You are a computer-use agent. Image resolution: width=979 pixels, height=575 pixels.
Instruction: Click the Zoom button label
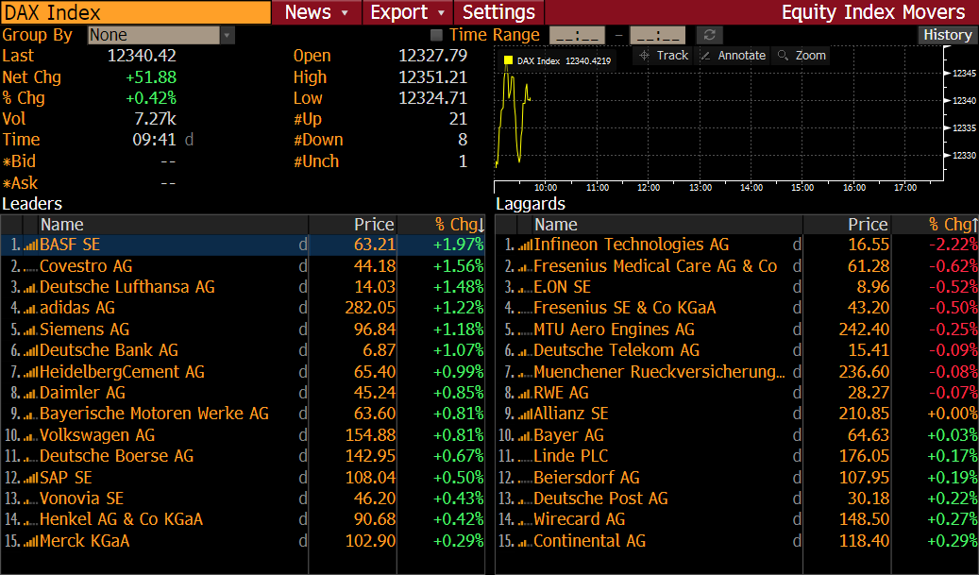point(810,56)
